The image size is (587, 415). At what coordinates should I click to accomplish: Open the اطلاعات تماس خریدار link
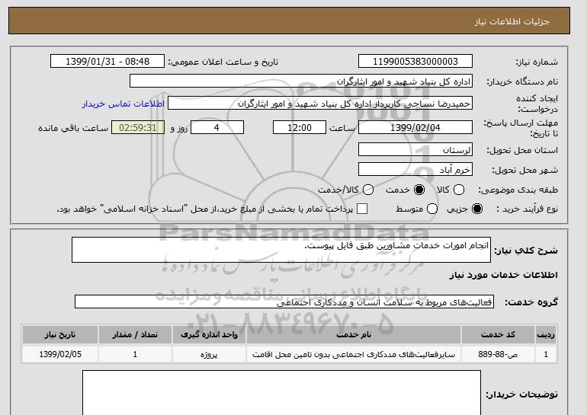pyautogui.click(x=123, y=104)
